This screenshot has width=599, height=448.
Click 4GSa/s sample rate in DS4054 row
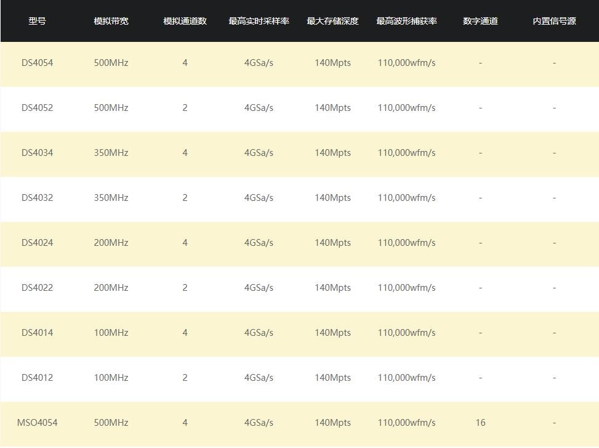pyautogui.click(x=259, y=63)
